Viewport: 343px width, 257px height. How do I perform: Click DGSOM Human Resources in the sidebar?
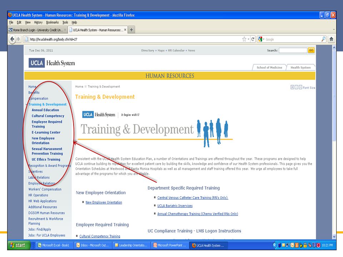click(x=46, y=213)
